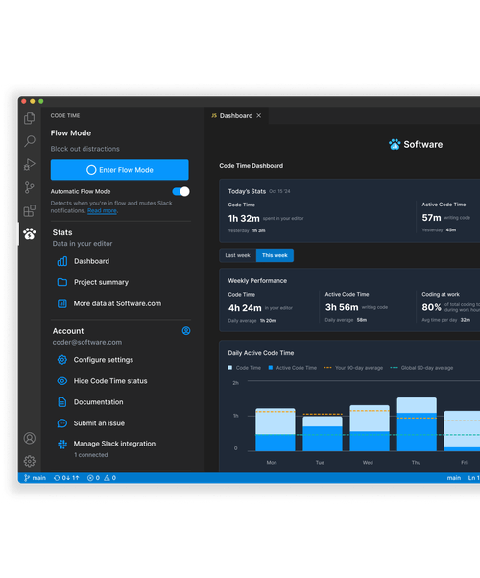Image resolution: width=480 pixels, height=578 pixels.
Task: Click the main branch indicator in status bar
Action: click(x=35, y=478)
